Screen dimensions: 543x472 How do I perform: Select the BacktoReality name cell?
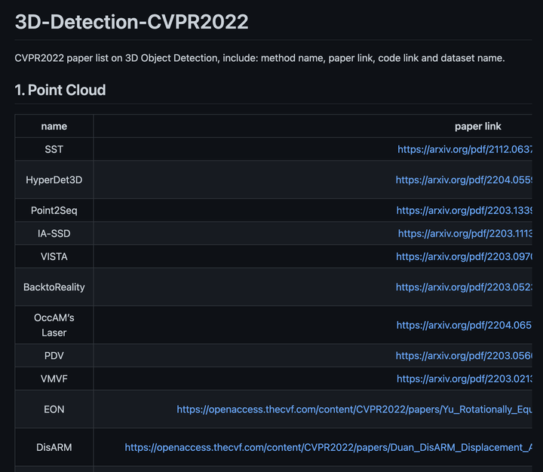coord(54,287)
